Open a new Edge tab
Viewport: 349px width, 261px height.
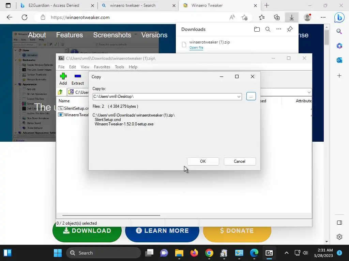tap(267, 5)
